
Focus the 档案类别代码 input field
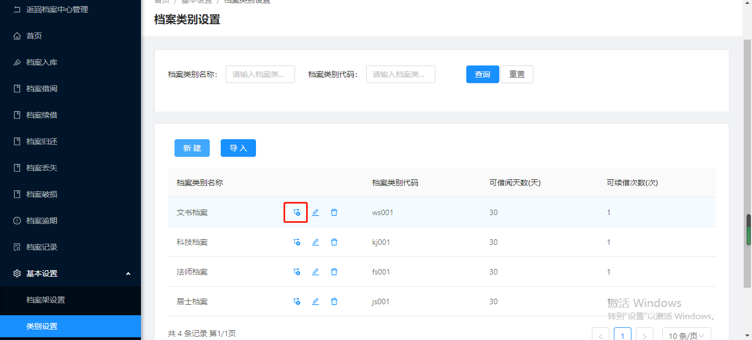click(401, 74)
